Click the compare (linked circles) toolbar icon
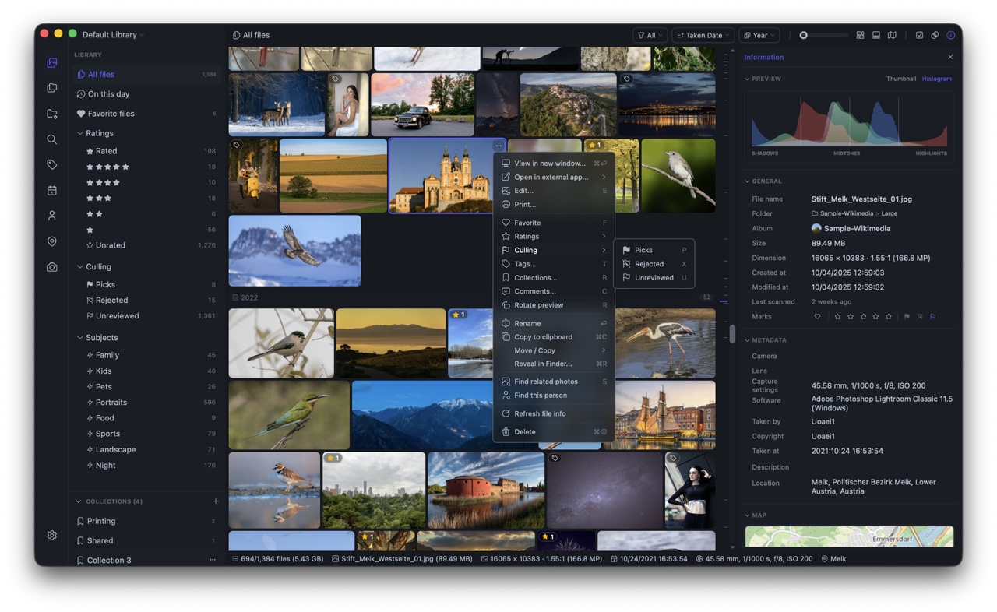This screenshot has width=997, height=612. [x=935, y=35]
